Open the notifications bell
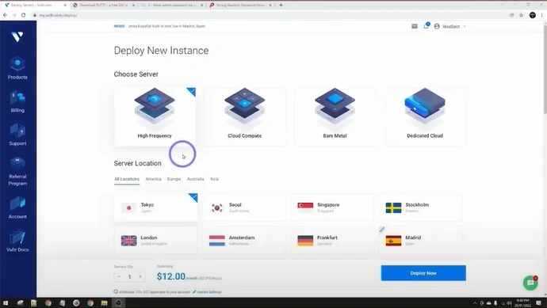The height and width of the screenshot is (308, 547). (426, 26)
